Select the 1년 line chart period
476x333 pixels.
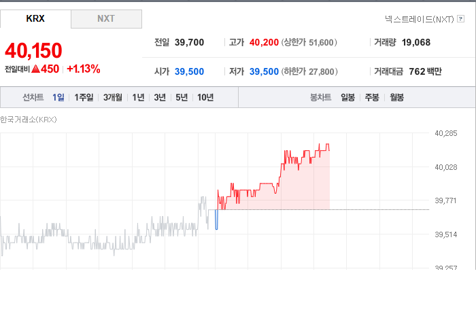click(x=138, y=97)
